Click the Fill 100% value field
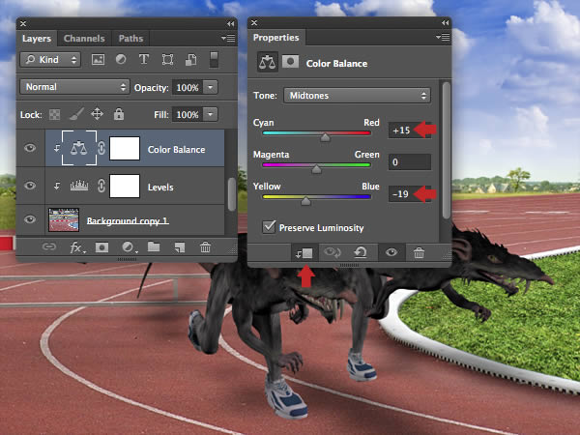 click(188, 114)
